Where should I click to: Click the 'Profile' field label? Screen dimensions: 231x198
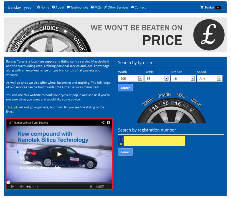(x=149, y=72)
